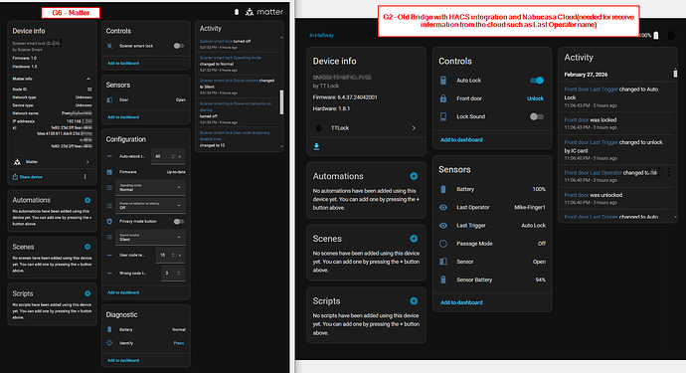
Task: Add TTLock Controls card to dashboard
Action: point(461,139)
